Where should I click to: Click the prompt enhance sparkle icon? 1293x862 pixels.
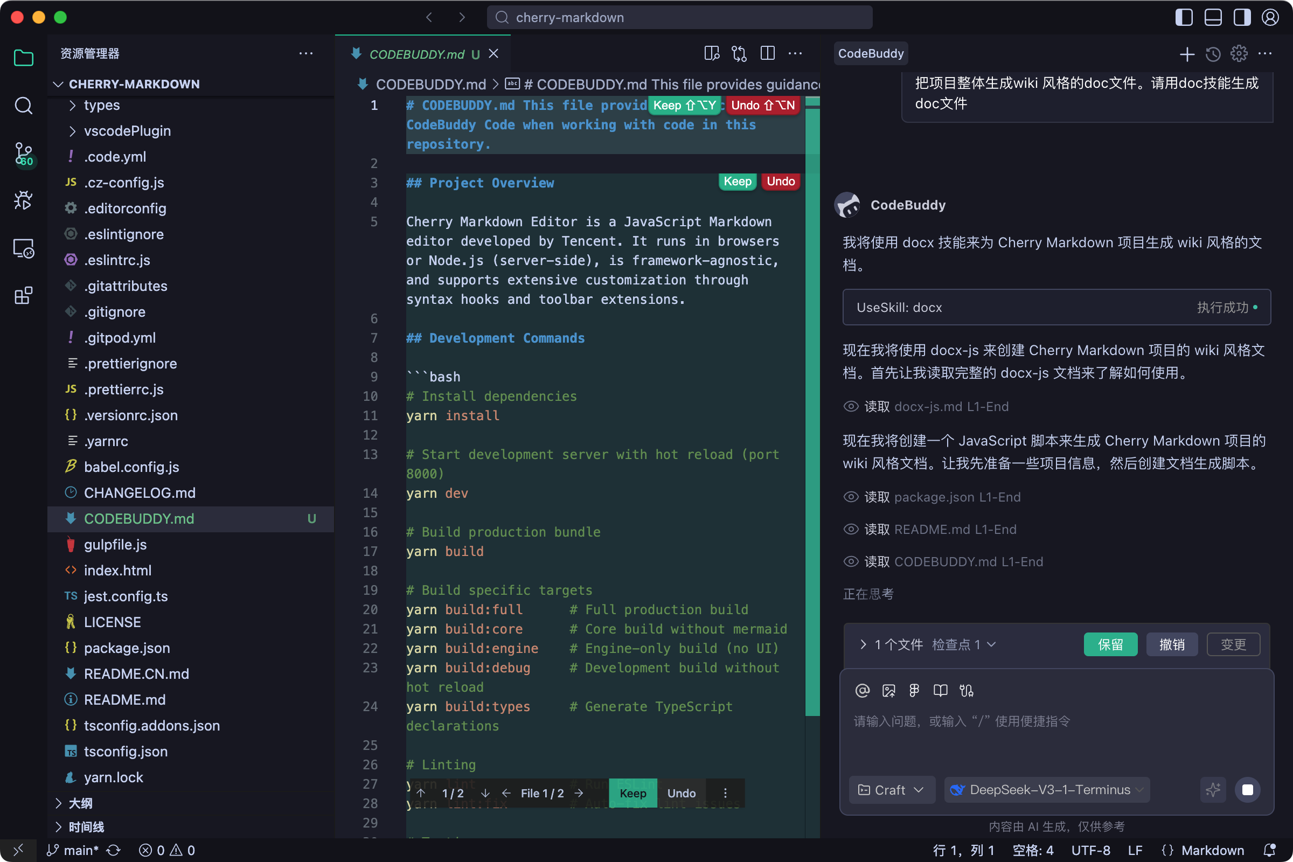[x=1213, y=789]
